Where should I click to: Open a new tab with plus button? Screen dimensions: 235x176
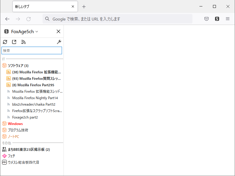click(x=84, y=6)
